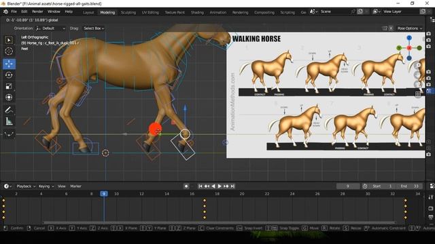
Task: Switch to the Compositing workspace tab
Action: [x=264, y=12]
